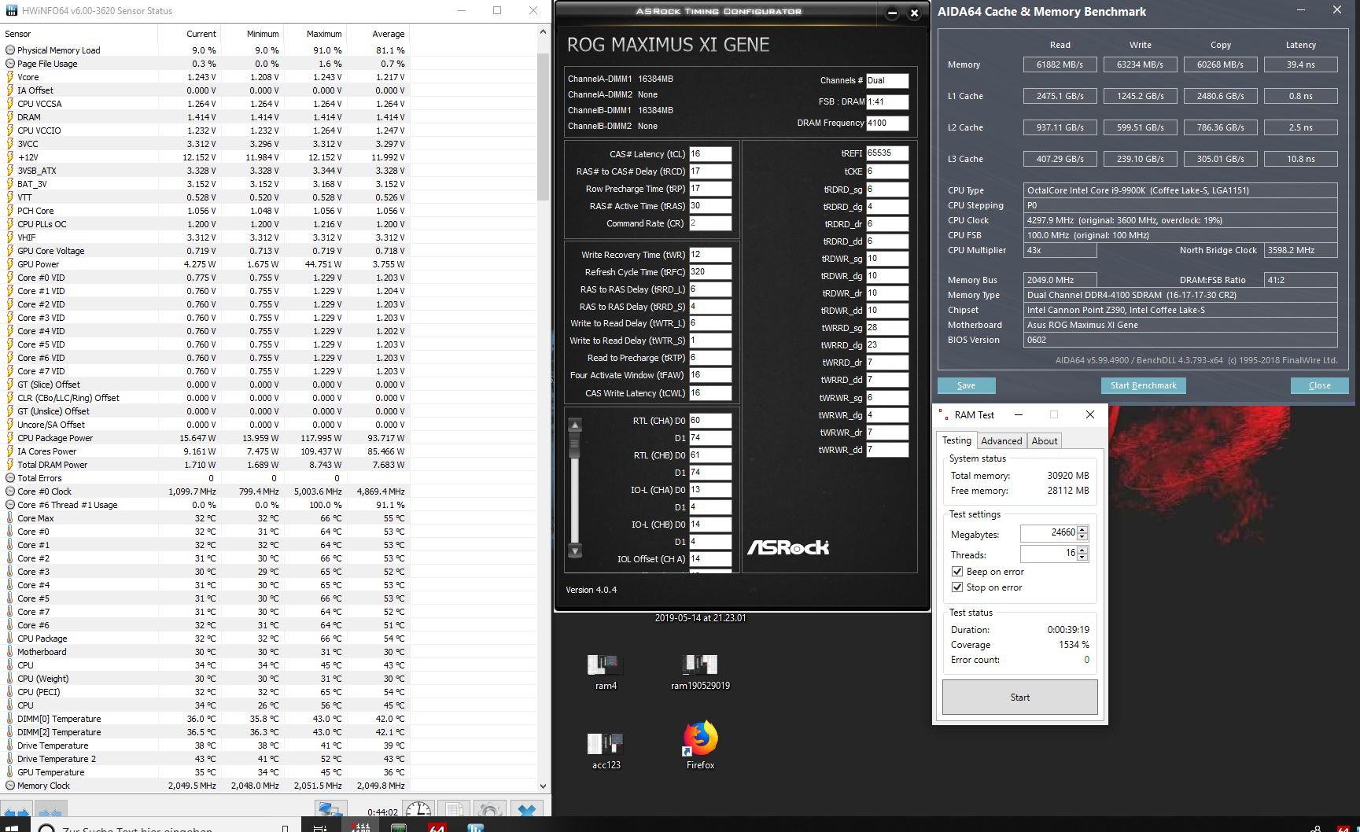1360x832 pixels.
Task: Click Timing Configurator RTL scroll-up arrow
Action: click(x=575, y=425)
